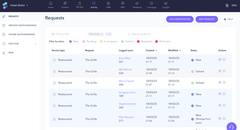The image size is (240, 130).
Task: Open the settings toggle icon beside ENG
Action: coord(227,5)
